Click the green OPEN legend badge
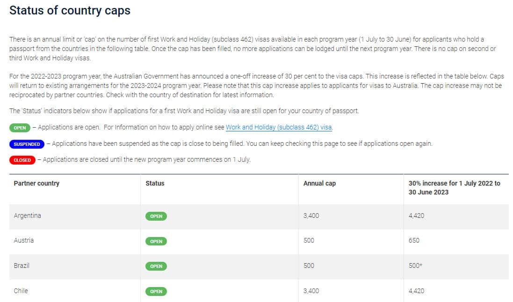Screen dimensions: 513x302 pos(20,128)
